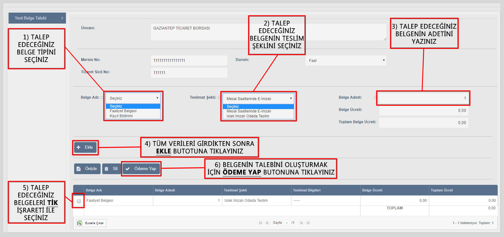Click the plus icon on the Ekle button
504x237 pixels.
tap(79, 147)
